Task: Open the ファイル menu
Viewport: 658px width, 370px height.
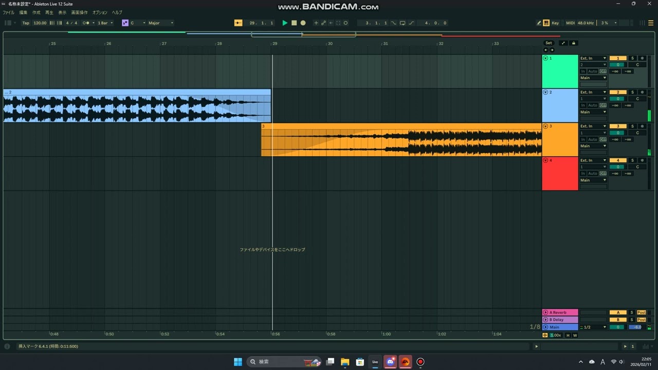Action: pyautogui.click(x=9, y=12)
